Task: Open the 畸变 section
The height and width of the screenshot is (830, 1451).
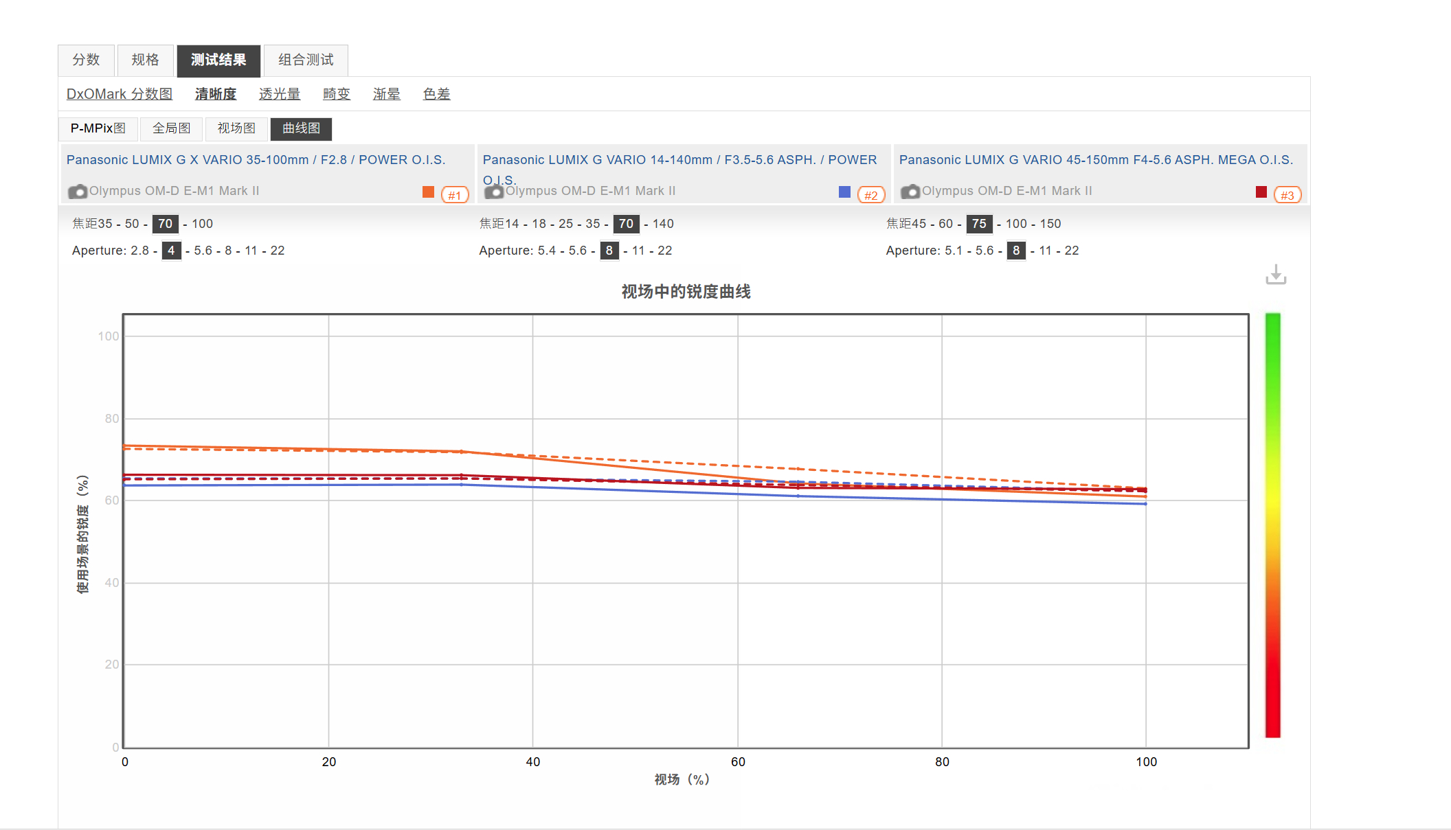Action: pos(337,94)
